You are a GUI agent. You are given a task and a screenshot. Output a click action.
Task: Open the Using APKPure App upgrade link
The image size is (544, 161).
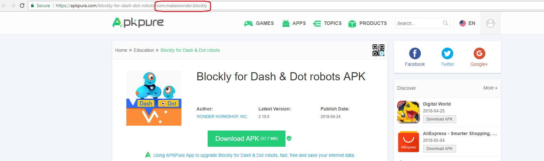(x=254, y=155)
